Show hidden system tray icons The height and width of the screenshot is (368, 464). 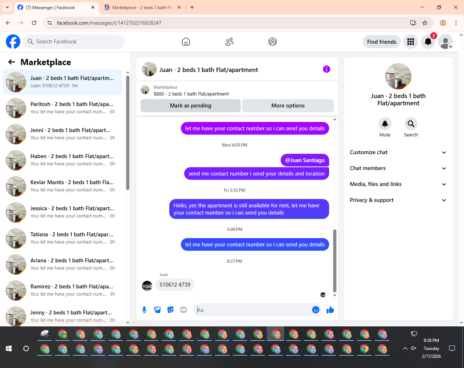coord(405,348)
